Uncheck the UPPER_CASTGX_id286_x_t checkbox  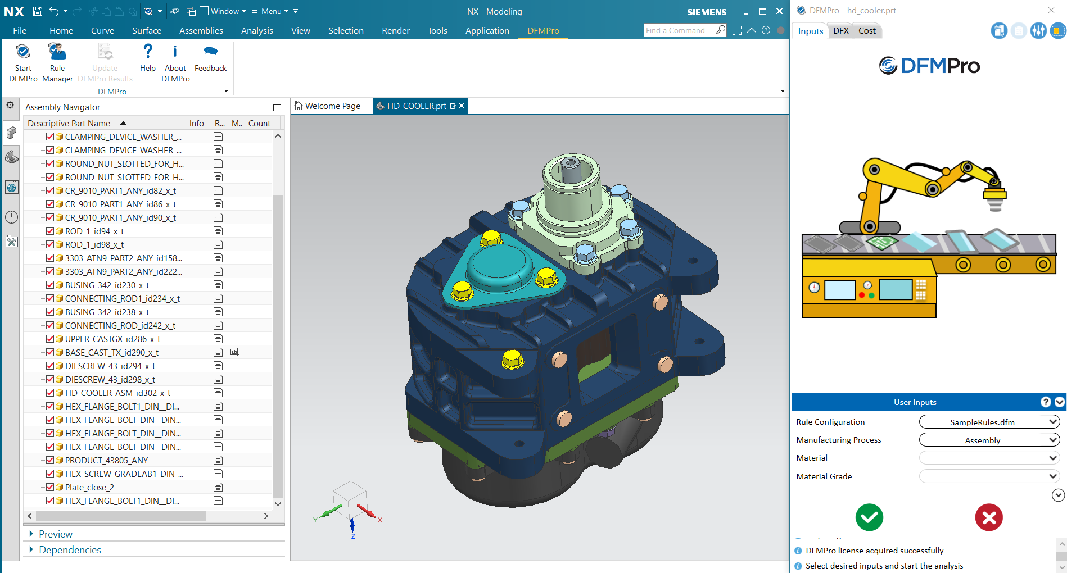coord(50,339)
